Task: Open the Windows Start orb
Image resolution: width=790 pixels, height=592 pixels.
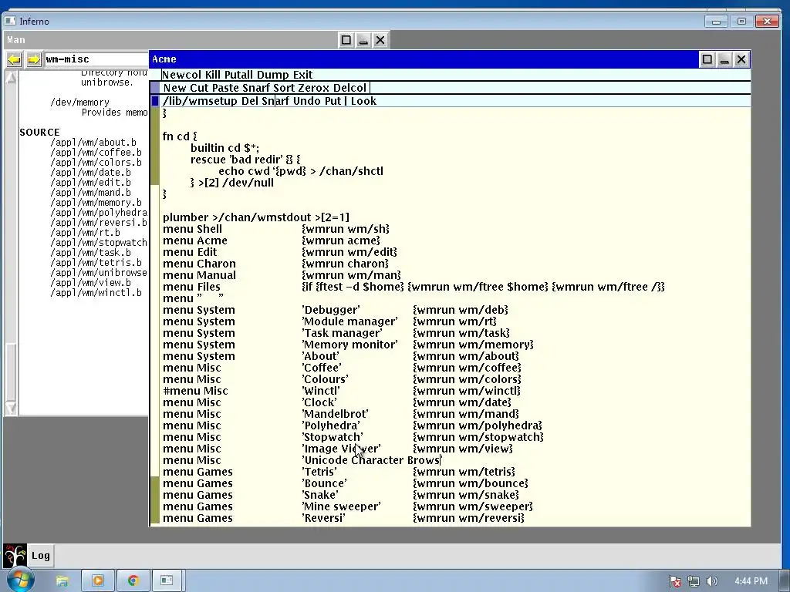Action: click(x=20, y=580)
